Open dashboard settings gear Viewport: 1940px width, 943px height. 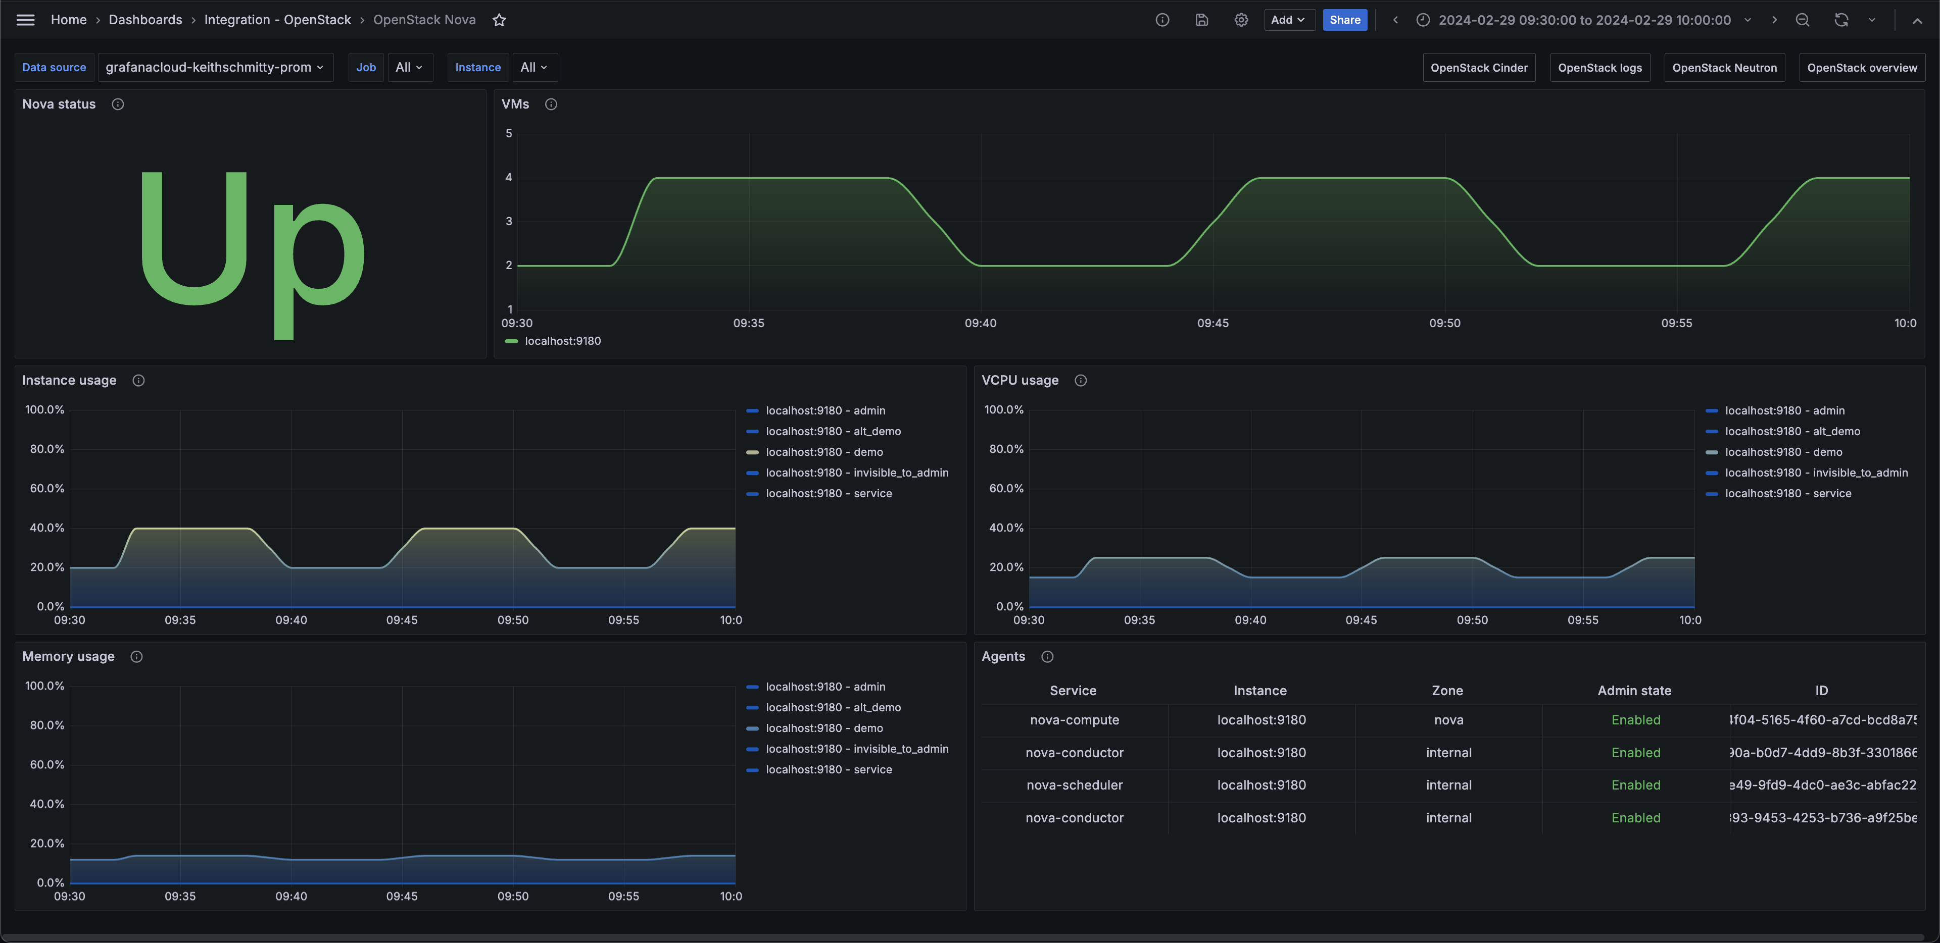[1240, 20]
